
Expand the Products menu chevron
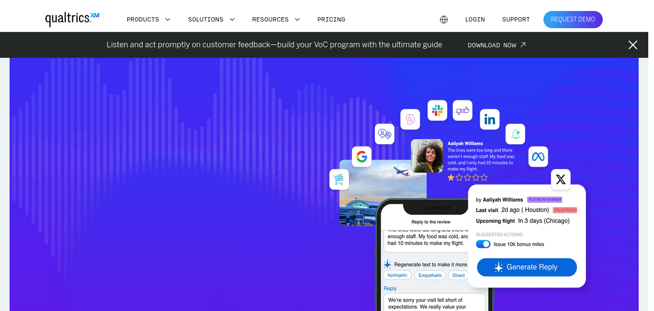(168, 20)
